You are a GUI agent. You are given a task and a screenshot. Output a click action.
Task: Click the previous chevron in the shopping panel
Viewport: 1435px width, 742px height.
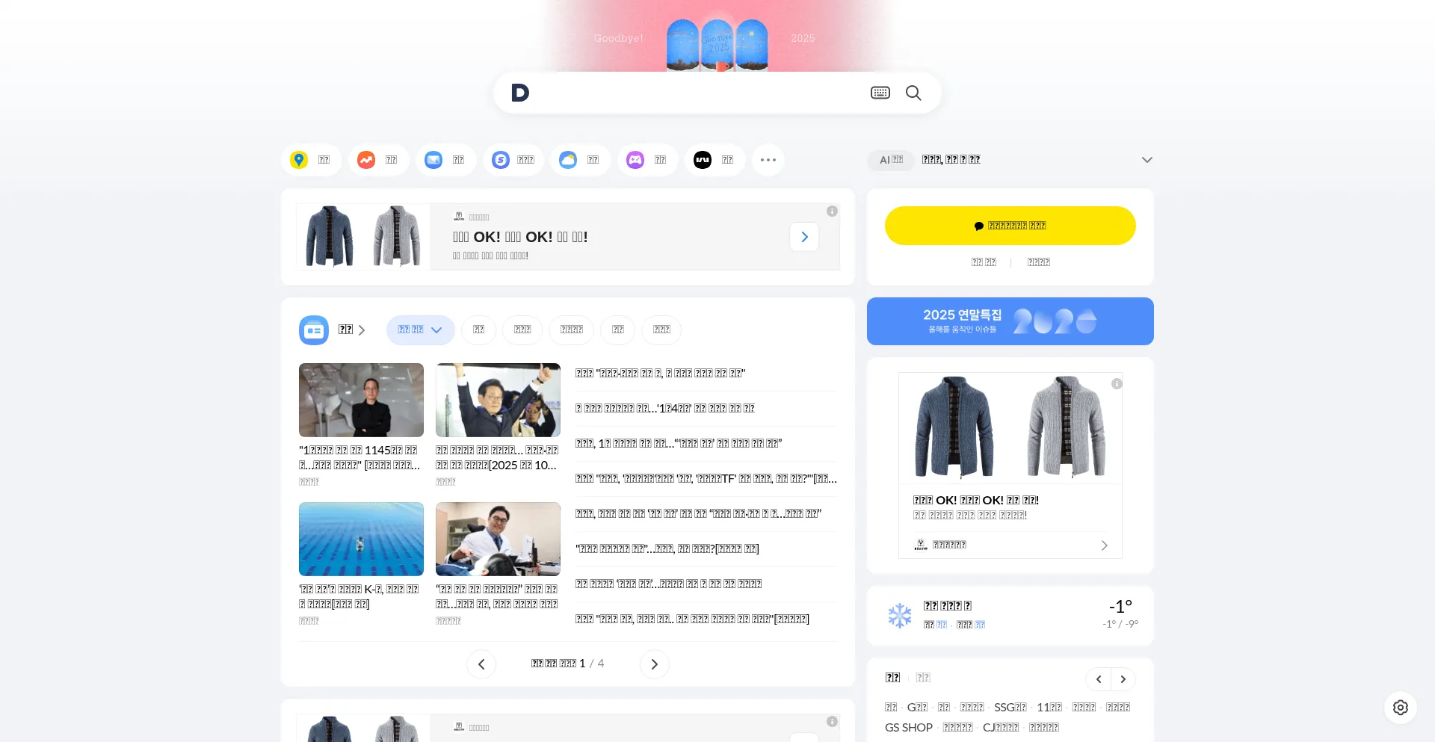click(1098, 678)
